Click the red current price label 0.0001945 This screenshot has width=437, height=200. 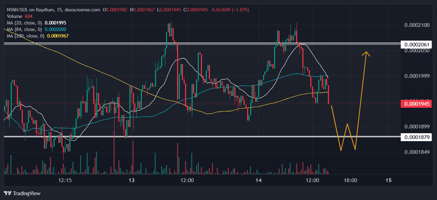pyautogui.click(x=416, y=104)
